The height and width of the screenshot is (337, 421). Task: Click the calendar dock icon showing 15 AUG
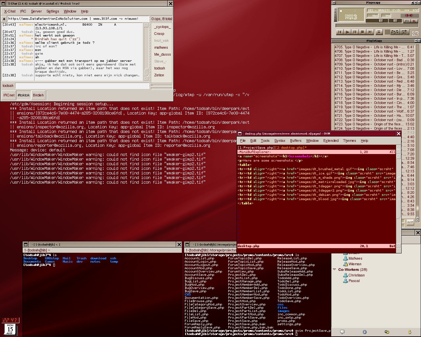click(10, 329)
